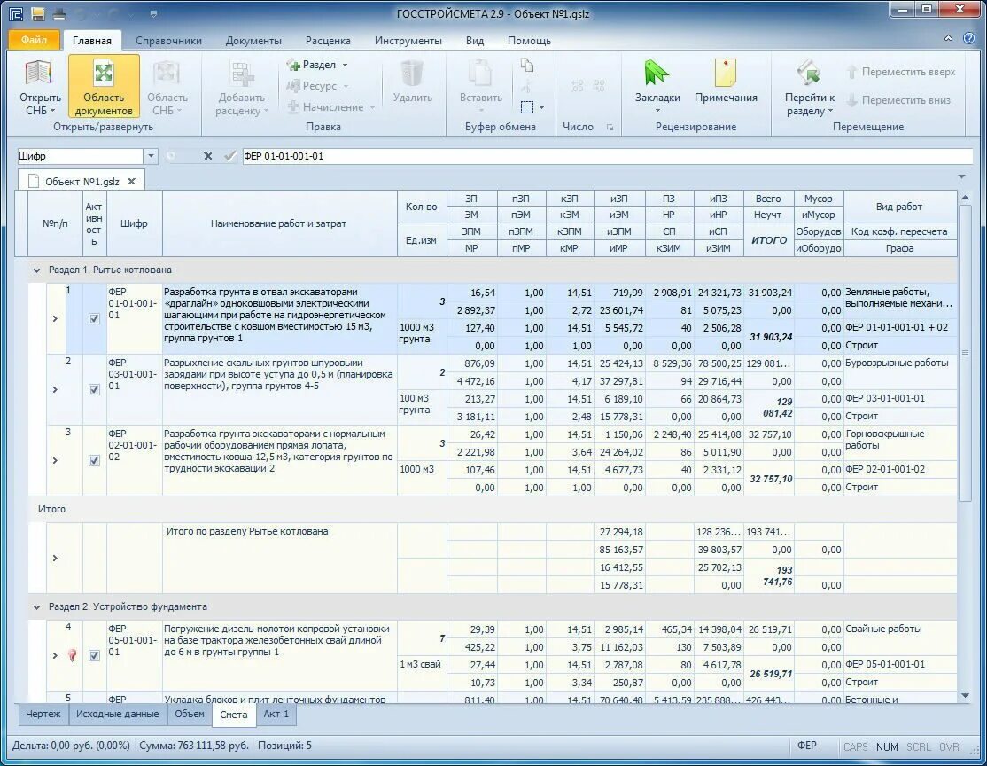Click the help question mark icon

968,38
